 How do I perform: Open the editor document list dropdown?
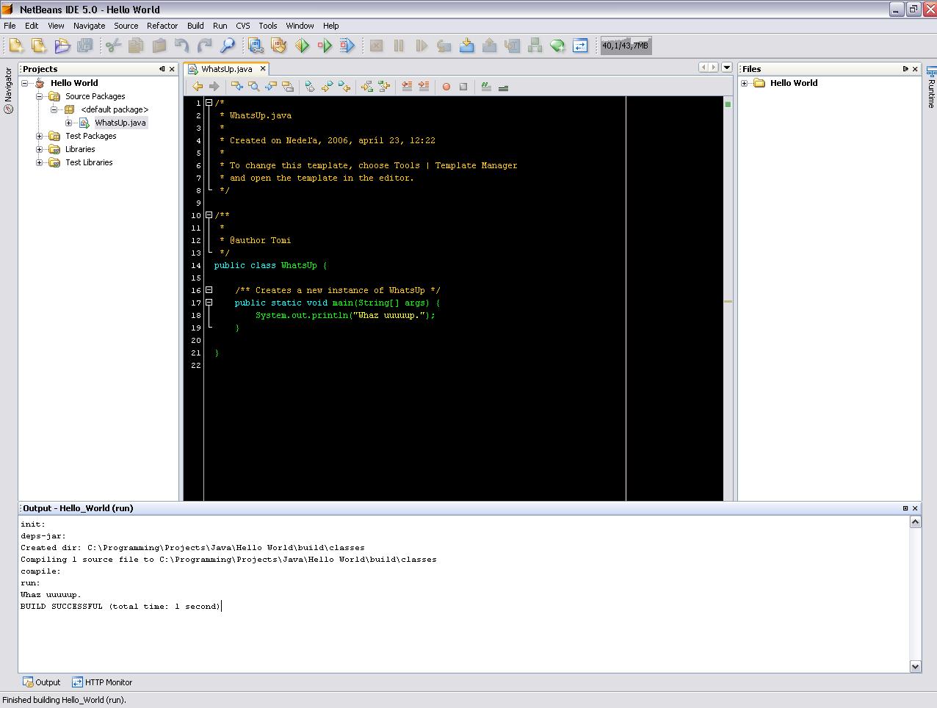coord(727,67)
